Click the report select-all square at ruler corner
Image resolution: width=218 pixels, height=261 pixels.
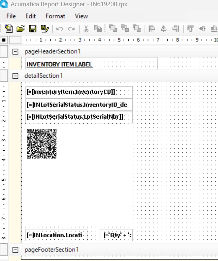pos(4,40)
